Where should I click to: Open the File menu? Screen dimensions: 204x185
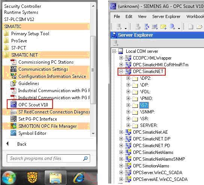pyautogui.click(x=117, y=16)
